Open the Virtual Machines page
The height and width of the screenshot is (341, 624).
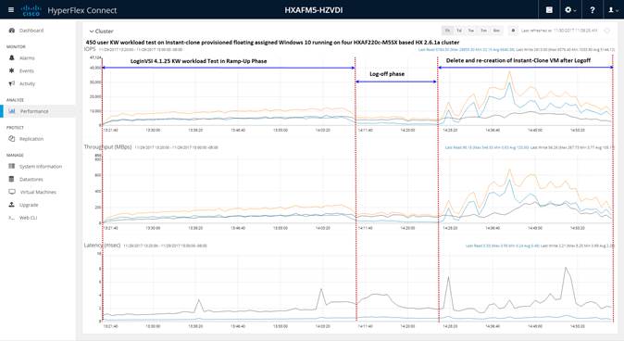pyautogui.click(x=38, y=192)
